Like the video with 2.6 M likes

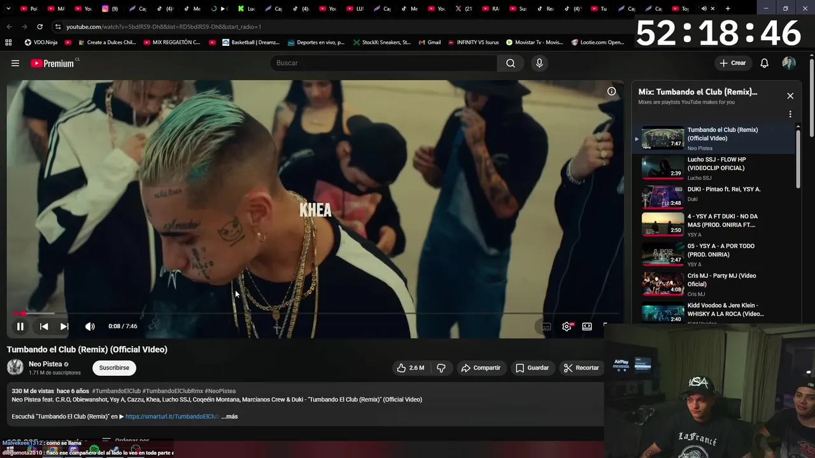point(411,368)
